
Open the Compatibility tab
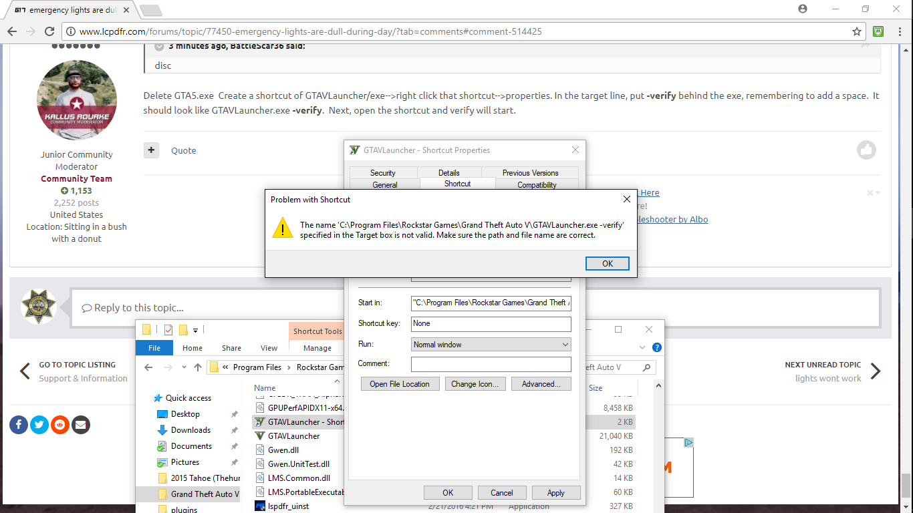(537, 184)
